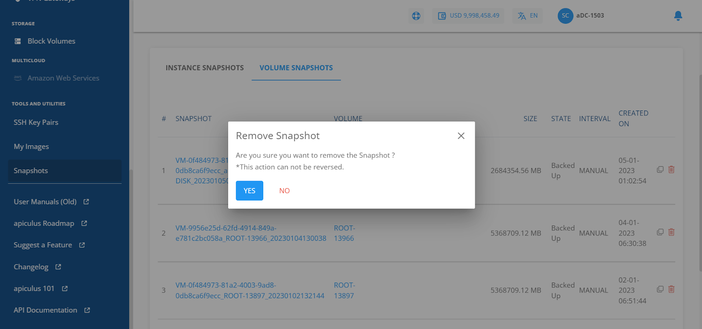Open EN language selector
The width and height of the screenshot is (702, 329).
534,15
